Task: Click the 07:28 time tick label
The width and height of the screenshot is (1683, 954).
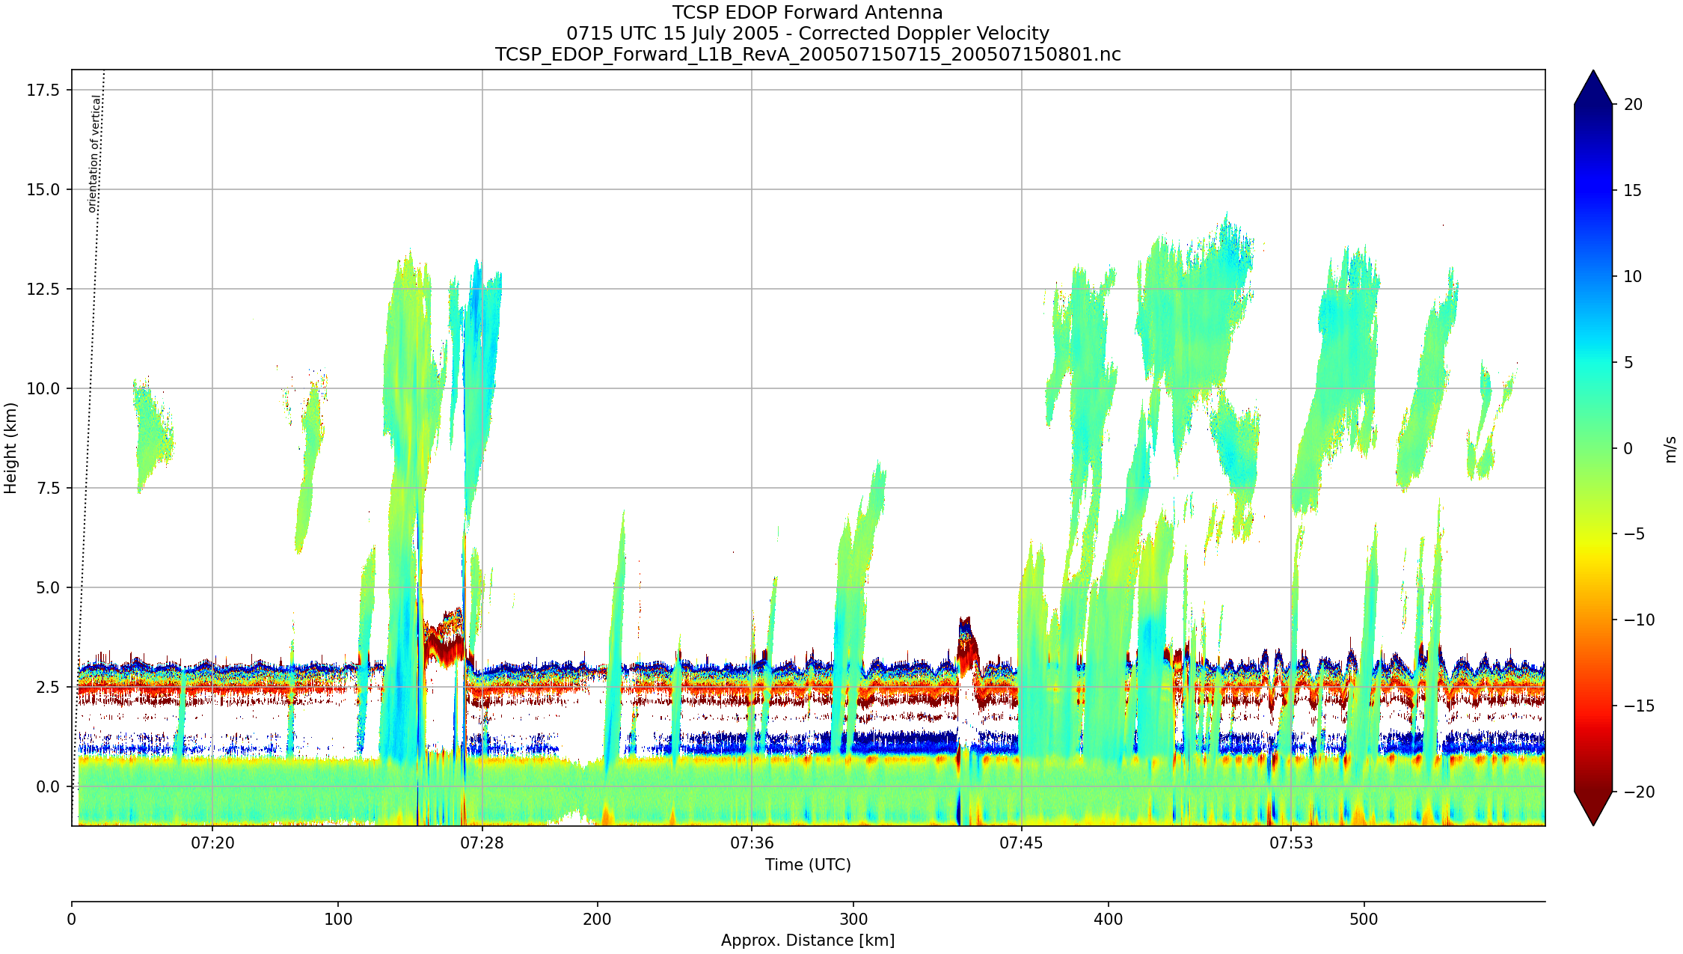Action: point(482,843)
